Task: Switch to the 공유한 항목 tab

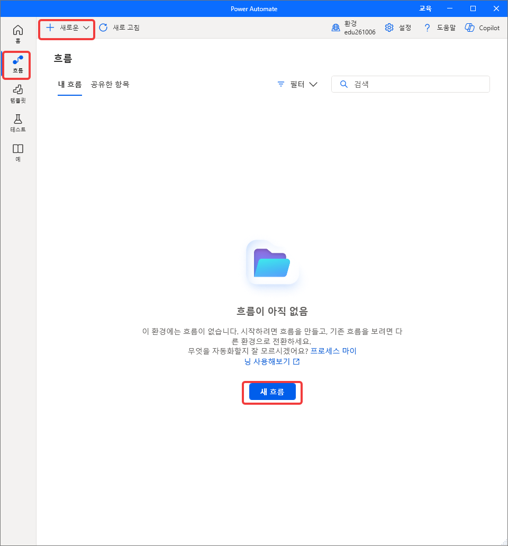Action: click(110, 85)
